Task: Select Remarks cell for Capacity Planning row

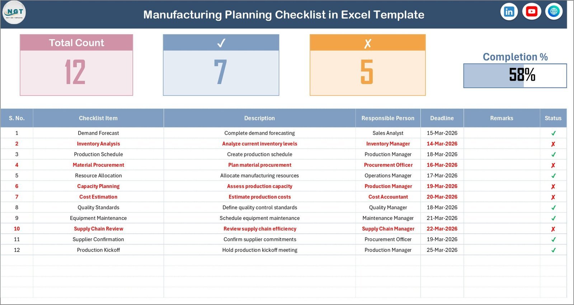Action: 502,186
